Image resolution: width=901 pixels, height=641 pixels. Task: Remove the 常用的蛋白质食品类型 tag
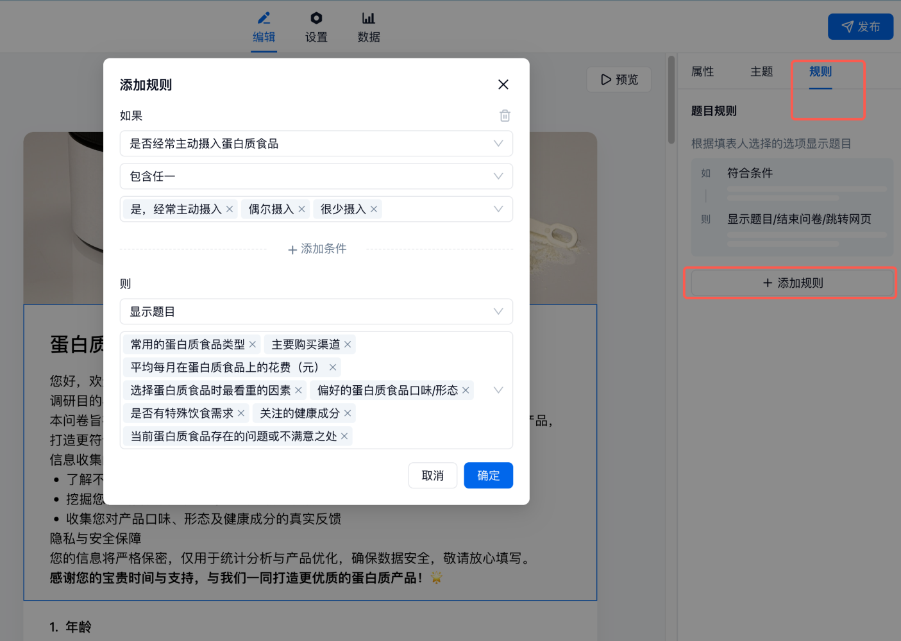253,345
